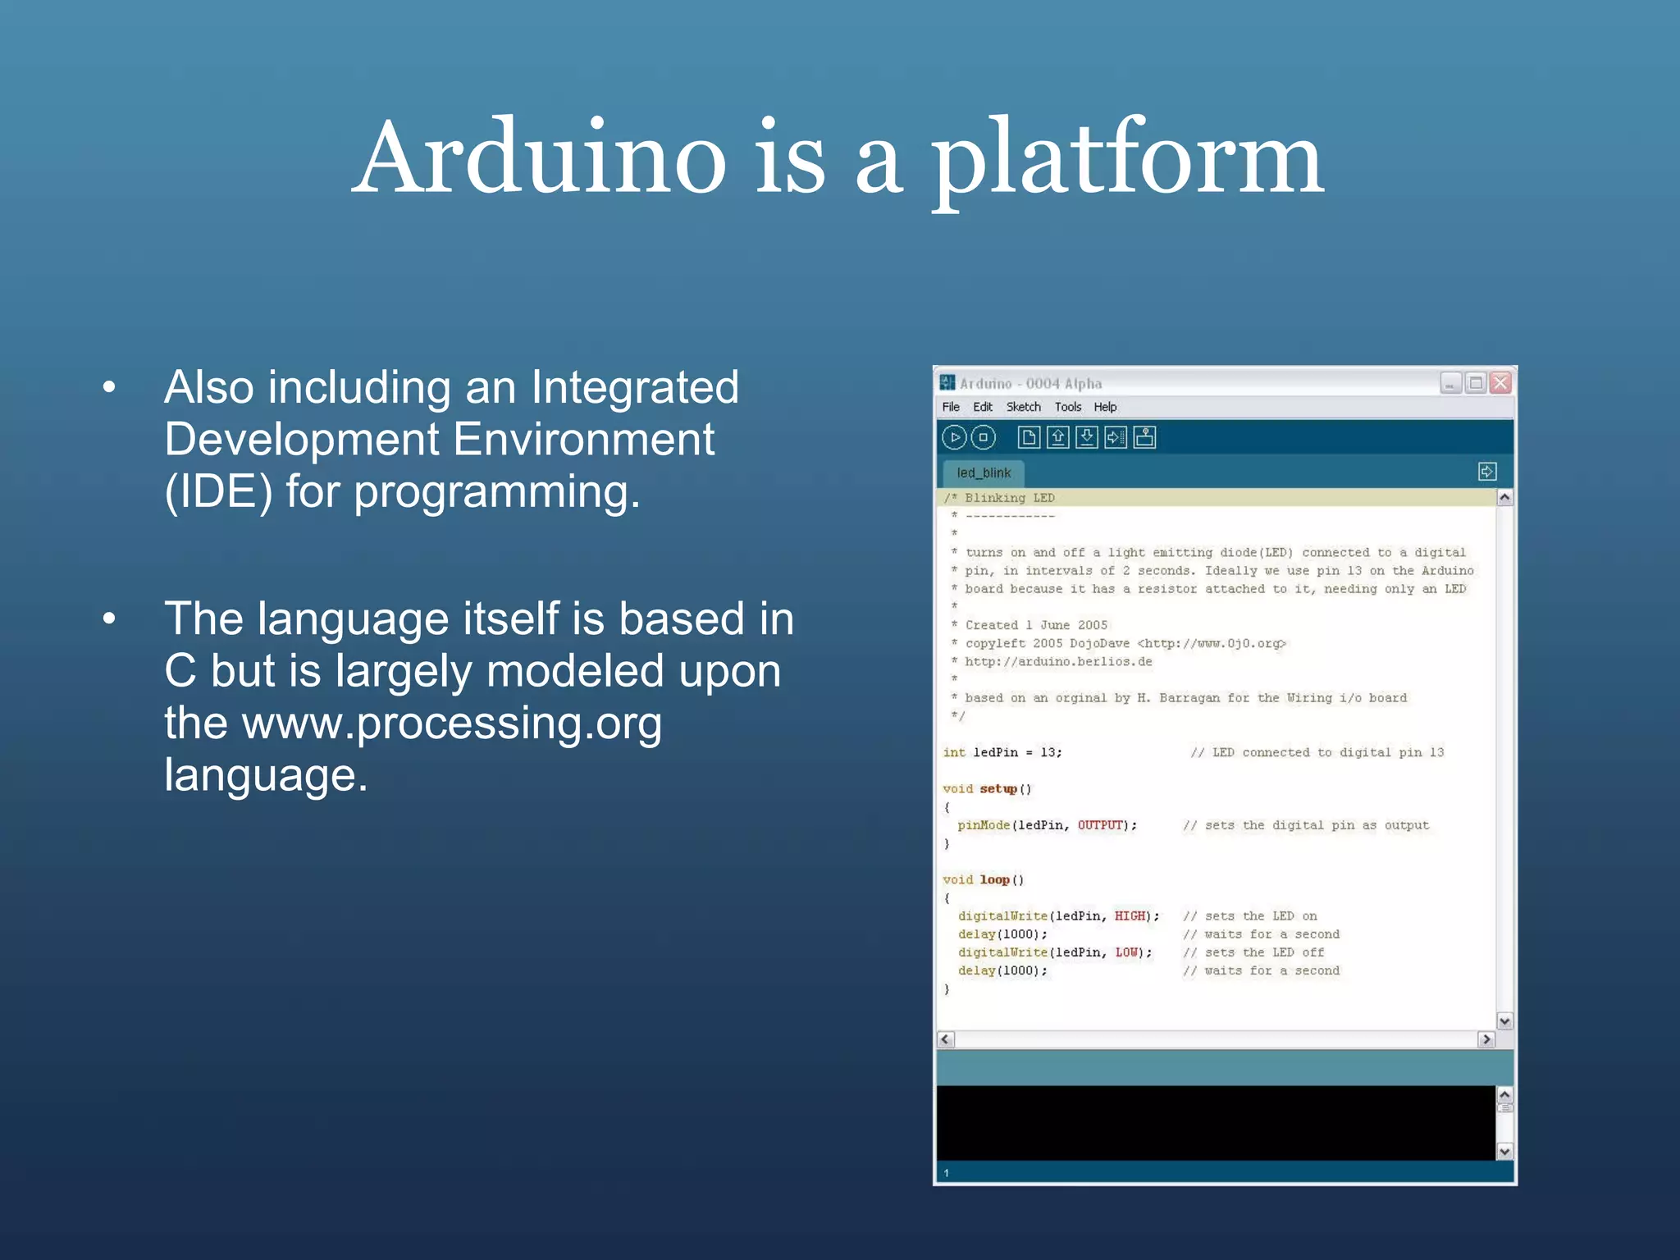
Task: Click the console's scrollbar up arrow
Action: 1504,1094
